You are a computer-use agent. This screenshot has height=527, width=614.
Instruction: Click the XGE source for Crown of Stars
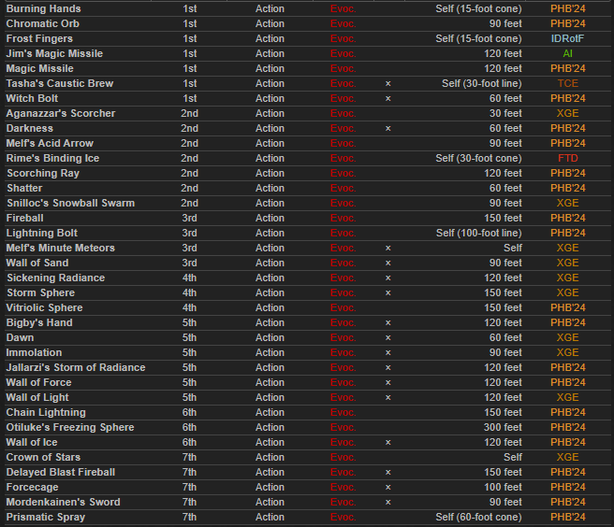(x=567, y=458)
